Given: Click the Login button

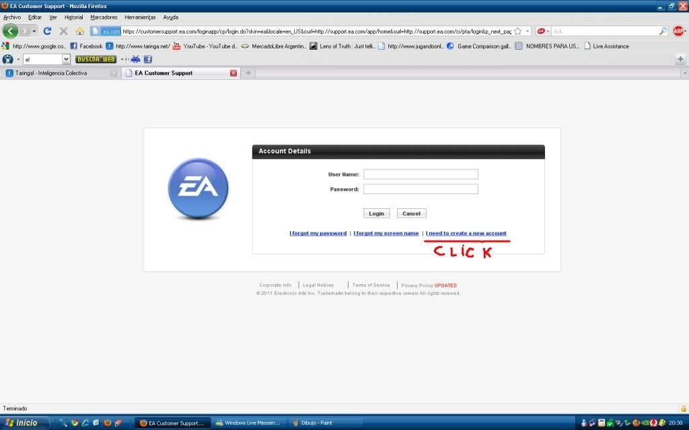Looking at the screenshot, I should click(377, 213).
